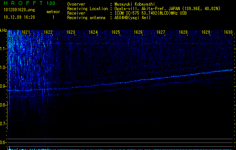Click the 1621 time marker

[x=26, y=32]
